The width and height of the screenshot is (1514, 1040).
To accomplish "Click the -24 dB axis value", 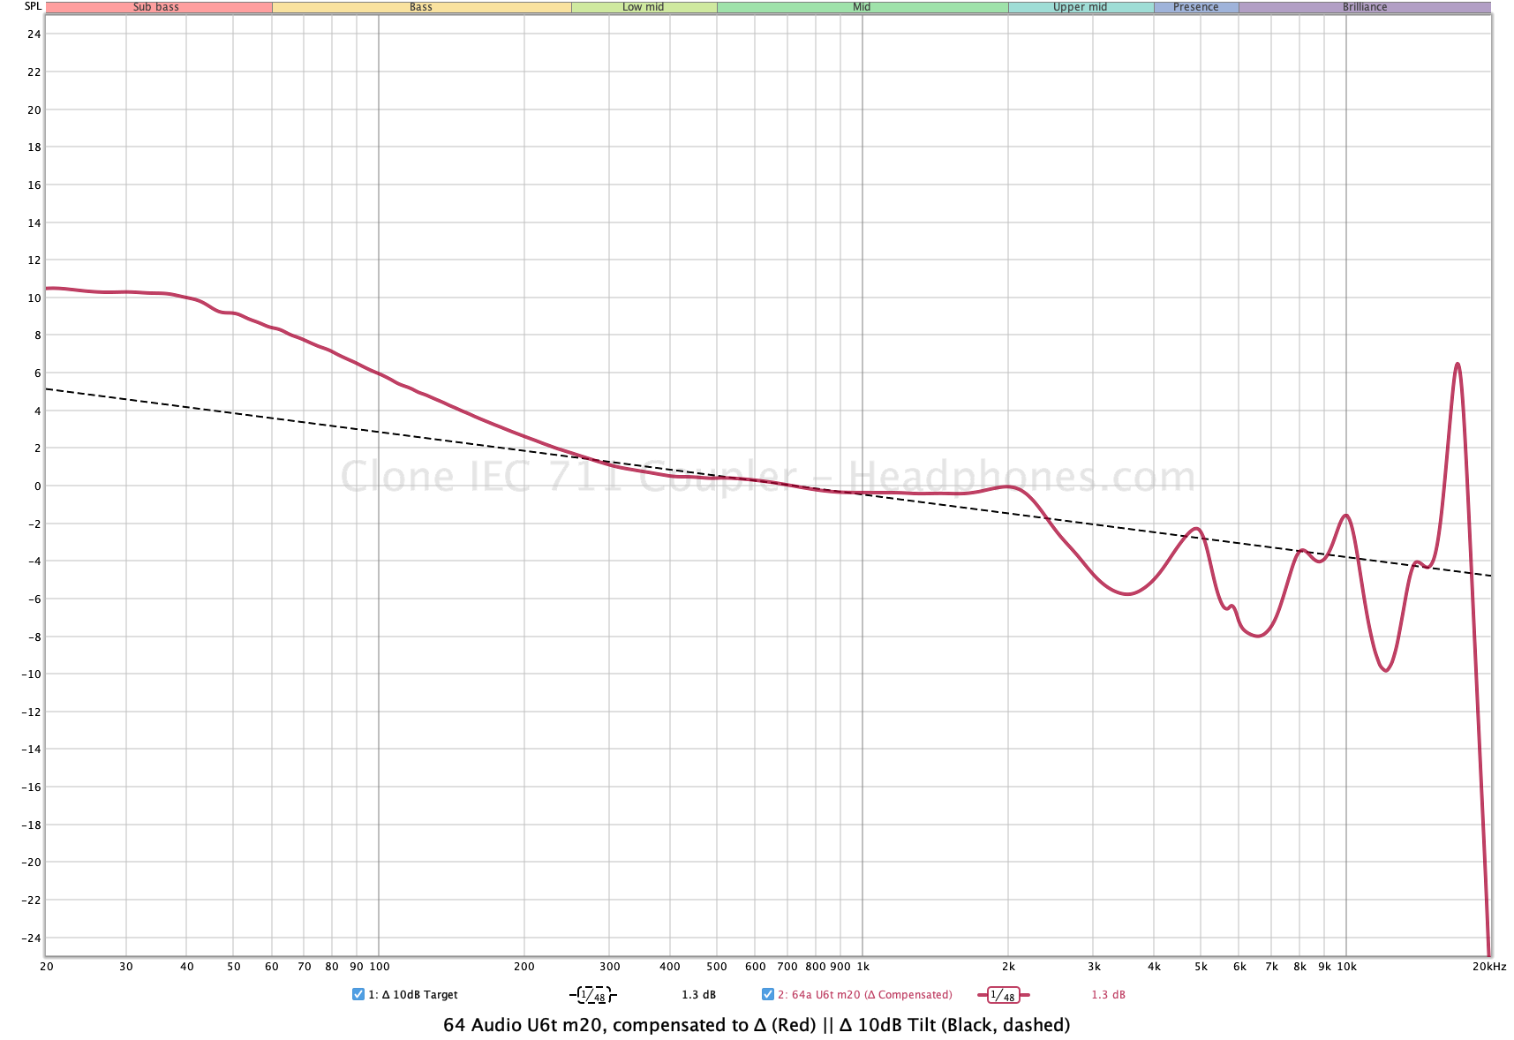I will (31, 938).
